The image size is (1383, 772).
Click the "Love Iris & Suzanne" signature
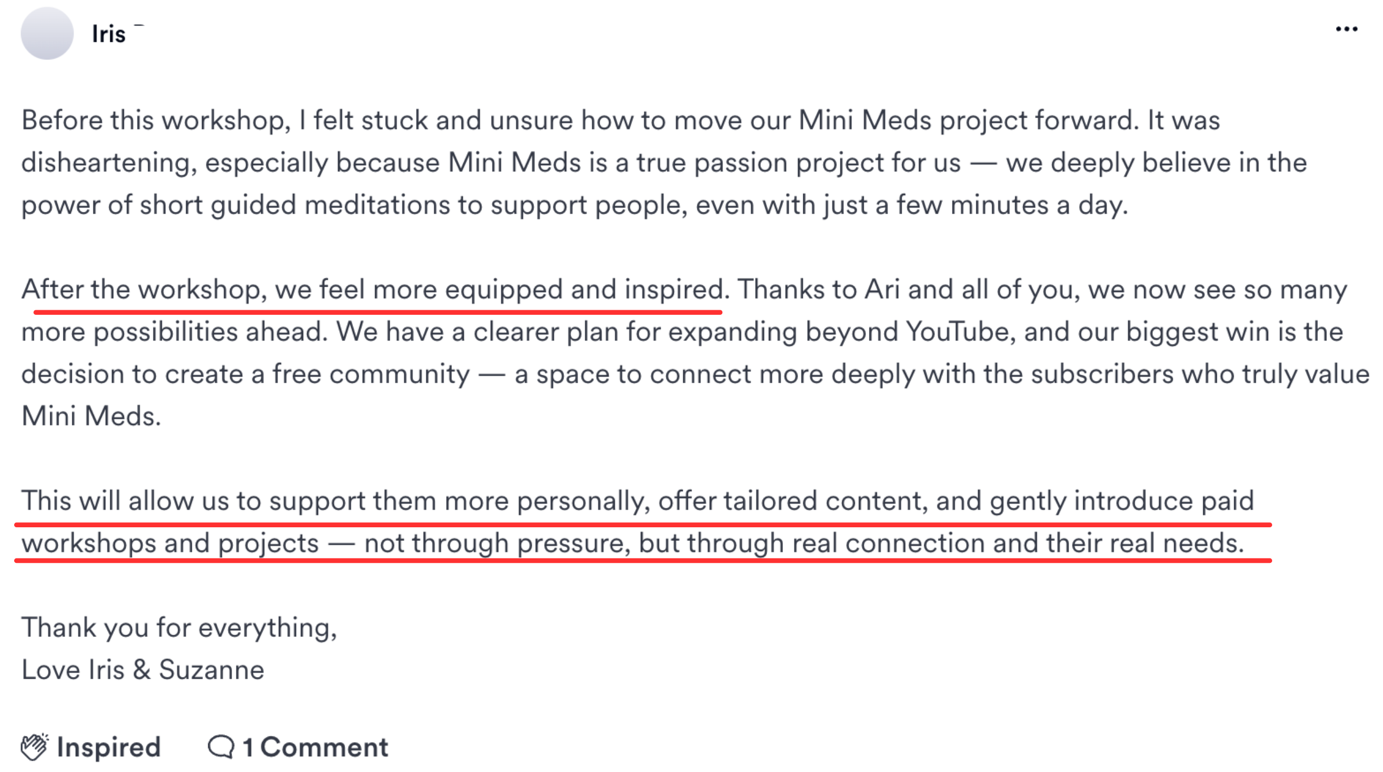[x=143, y=670]
